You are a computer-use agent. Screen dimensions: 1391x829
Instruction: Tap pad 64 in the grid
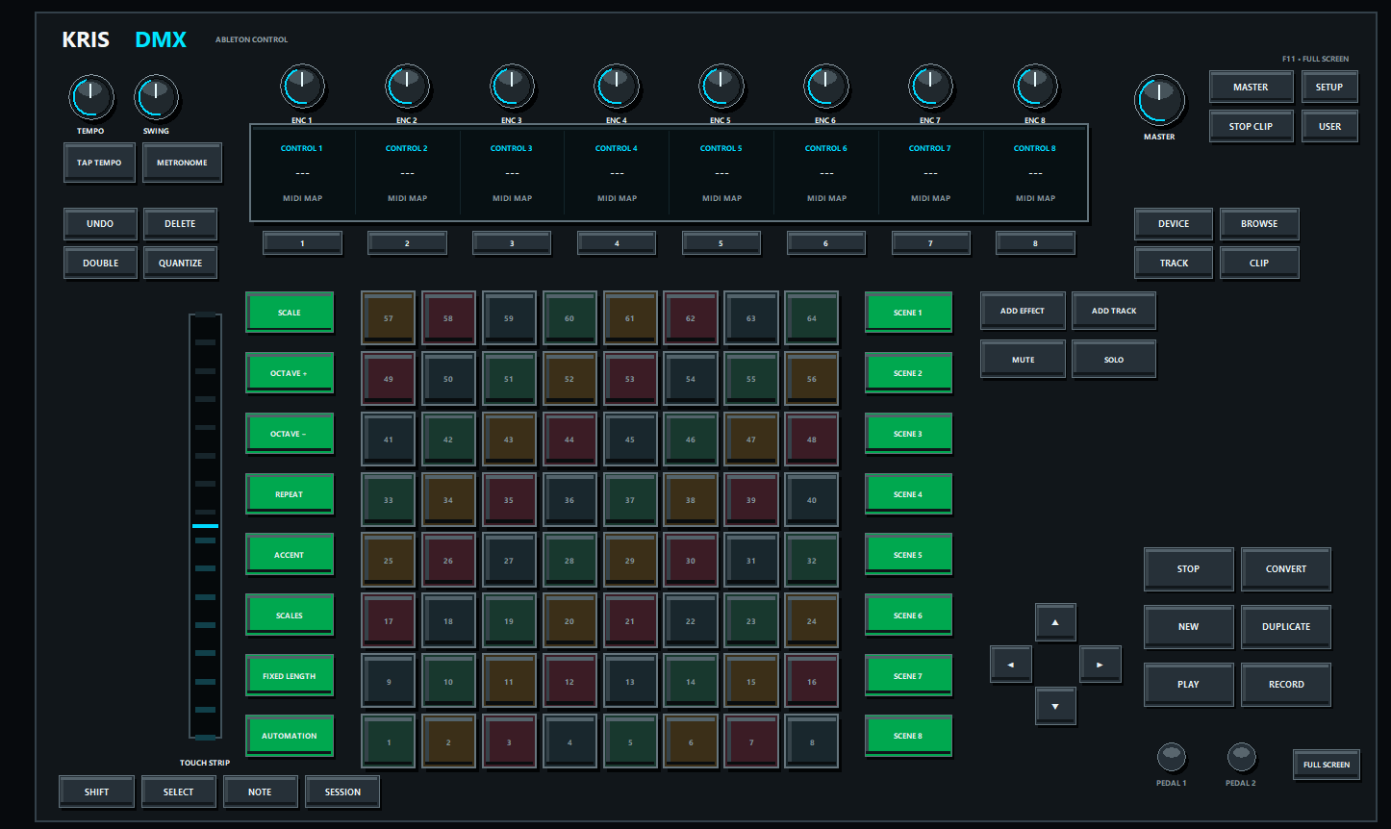point(812,317)
